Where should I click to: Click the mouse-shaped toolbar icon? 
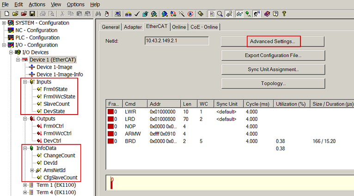107,14
